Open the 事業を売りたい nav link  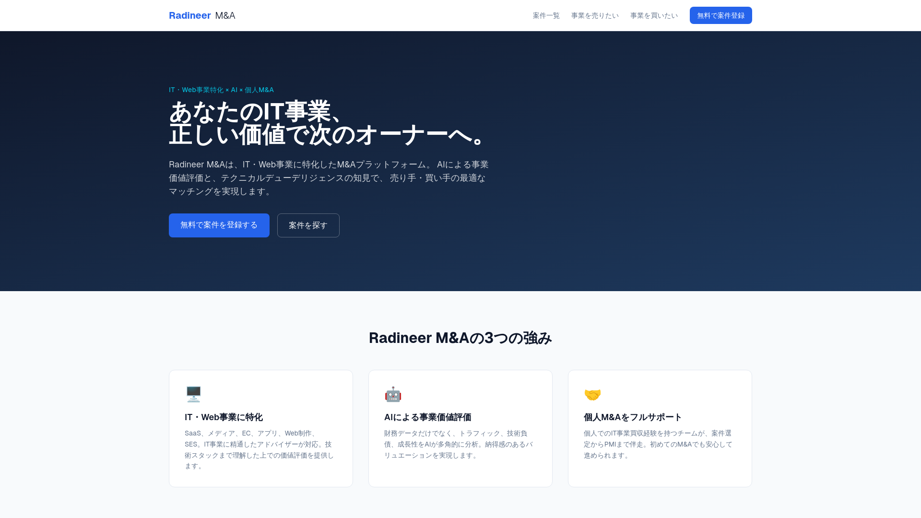pos(595,15)
